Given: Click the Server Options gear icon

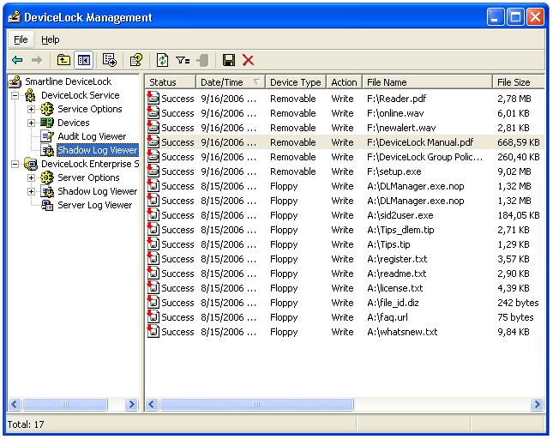Looking at the screenshot, I should pos(47,177).
